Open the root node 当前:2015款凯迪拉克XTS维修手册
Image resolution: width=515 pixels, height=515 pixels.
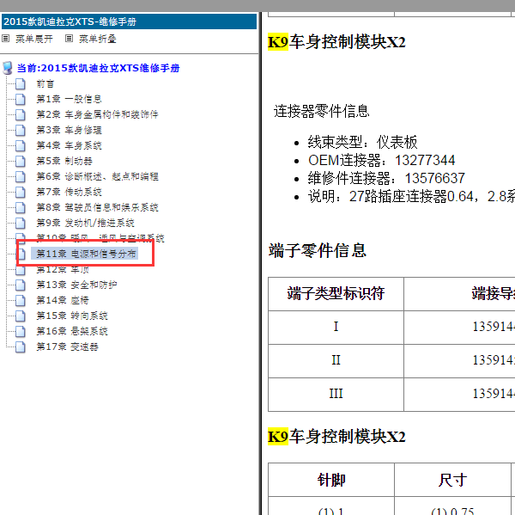(x=98, y=68)
